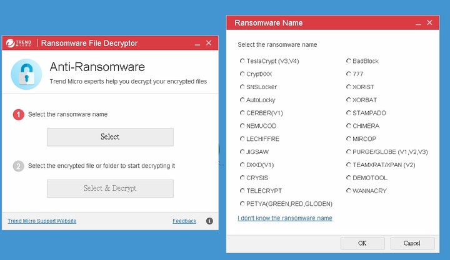Click the blue padlock Anti-Ransomware icon
This screenshot has width=450, height=260.
[26, 74]
